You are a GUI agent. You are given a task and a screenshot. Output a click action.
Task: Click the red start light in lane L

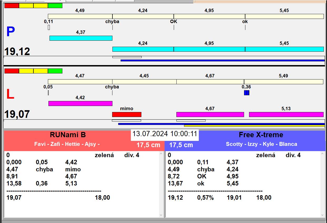[x=12, y=71]
